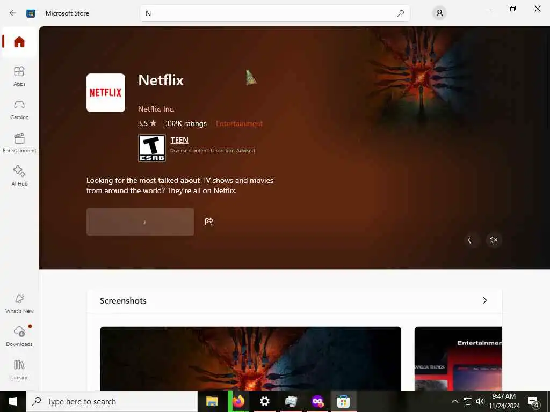The width and height of the screenshot is (550, 412).
Task: Click the 3.5 star rating
Action: (x=147, y=124)
